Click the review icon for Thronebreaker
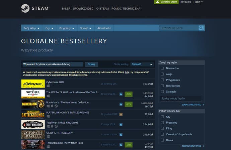 (x=121, y=145)
